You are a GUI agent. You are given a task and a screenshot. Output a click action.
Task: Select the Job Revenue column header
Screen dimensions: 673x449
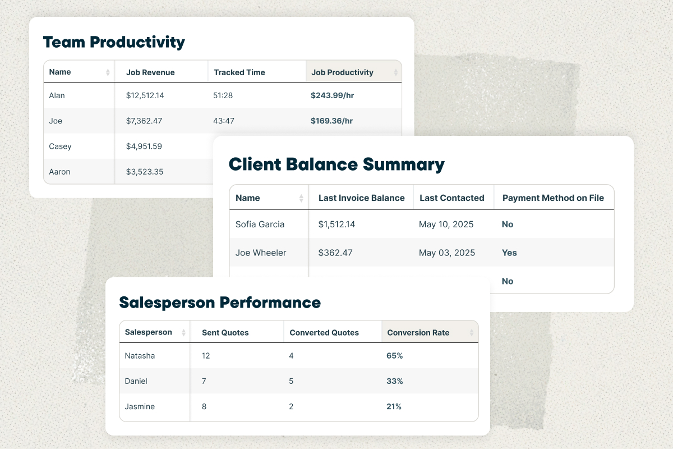tap(150, 72)
